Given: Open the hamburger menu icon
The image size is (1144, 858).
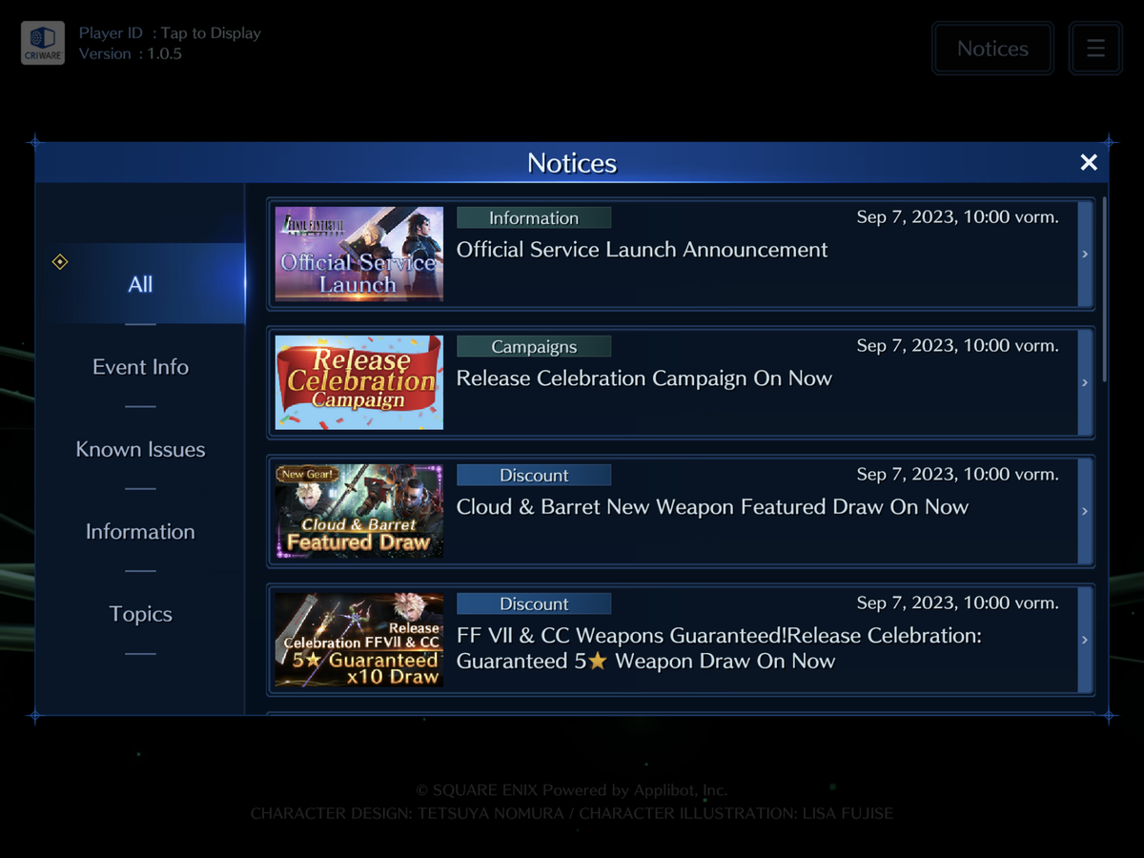Looking at the screenshot, I should click(x=1095, y=48).
